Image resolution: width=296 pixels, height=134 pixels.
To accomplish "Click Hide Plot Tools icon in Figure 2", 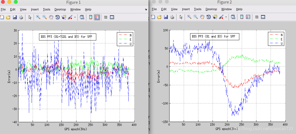I will click(257, 17).
